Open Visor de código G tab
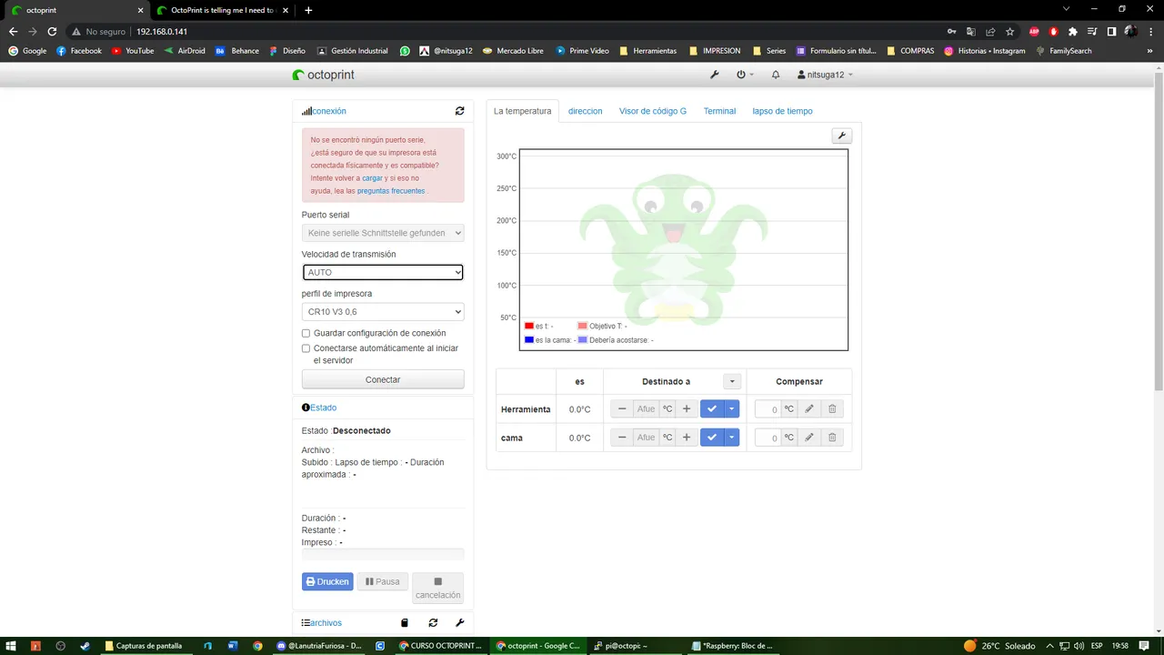The height and width of the screenshot is (655, 1164). coord(653,111)
